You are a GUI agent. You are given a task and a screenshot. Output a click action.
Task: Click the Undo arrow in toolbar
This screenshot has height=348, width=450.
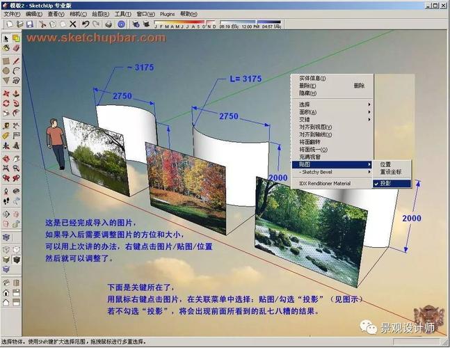[x=86, y=24]
